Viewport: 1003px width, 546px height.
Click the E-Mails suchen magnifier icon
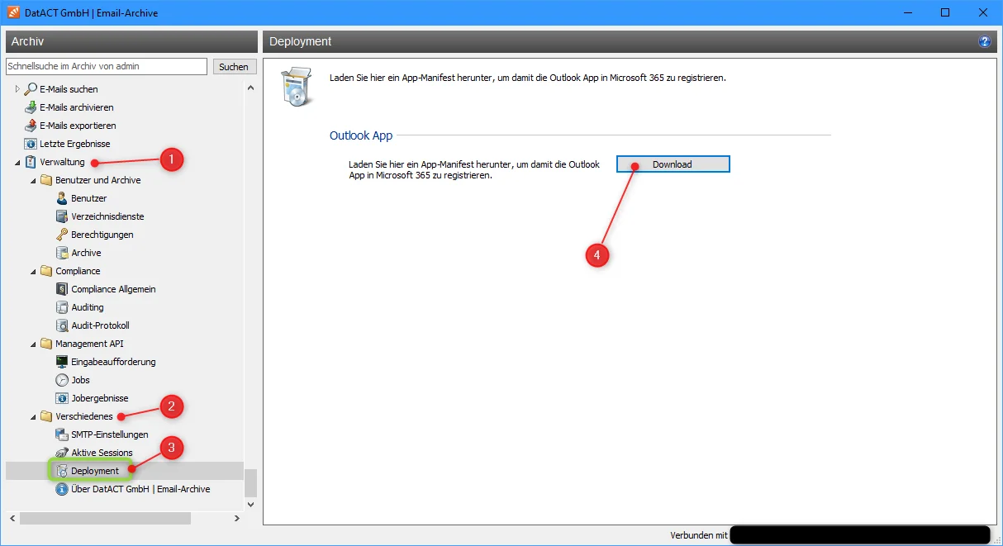(31, 89)
